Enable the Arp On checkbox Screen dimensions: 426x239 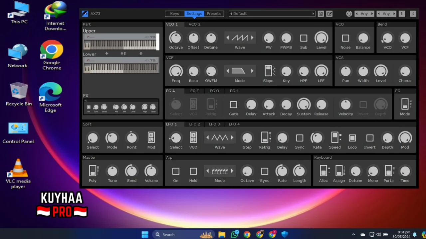176,171
